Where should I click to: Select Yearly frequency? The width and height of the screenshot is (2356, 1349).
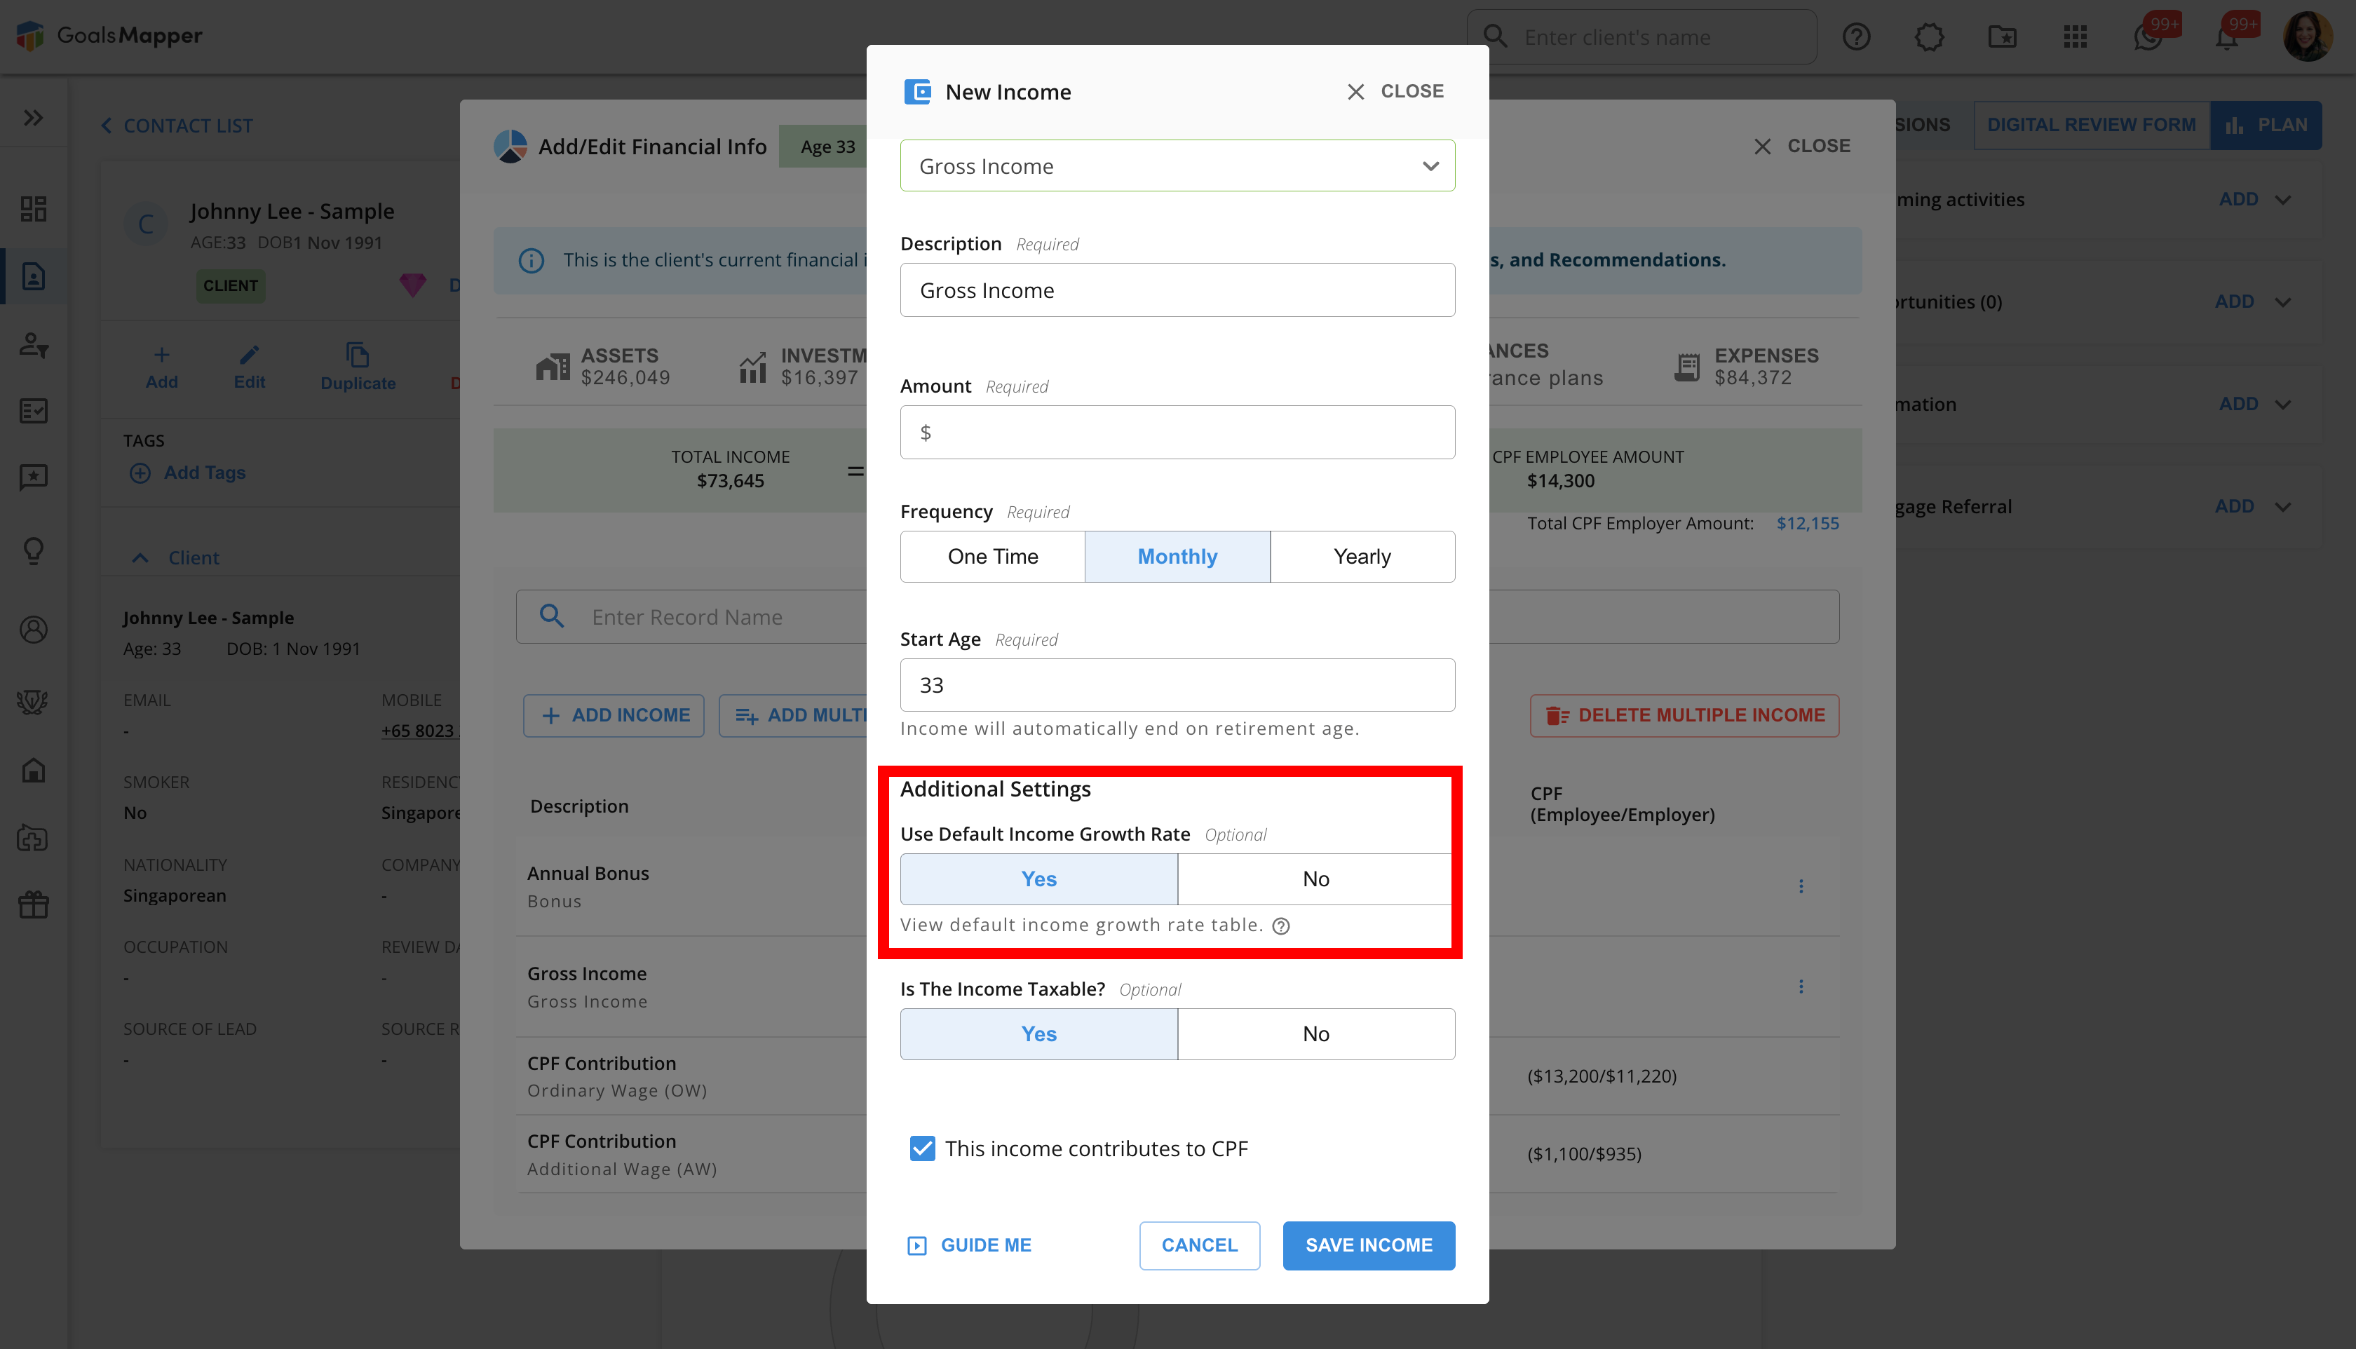[x=1362, y=556]
